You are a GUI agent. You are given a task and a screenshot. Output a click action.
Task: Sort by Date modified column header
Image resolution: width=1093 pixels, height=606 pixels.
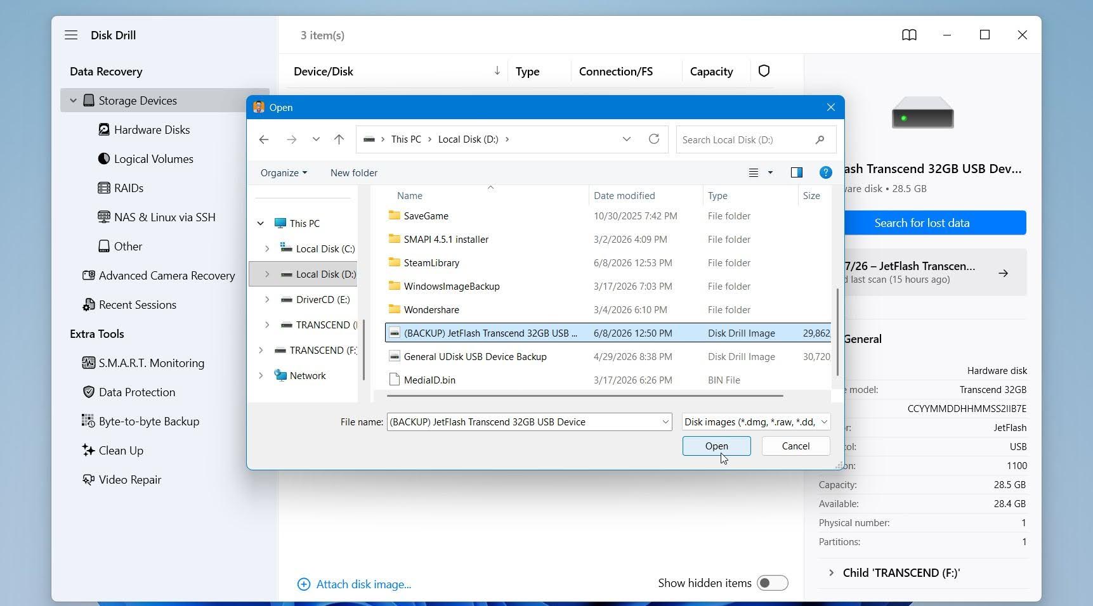(624, 195)
